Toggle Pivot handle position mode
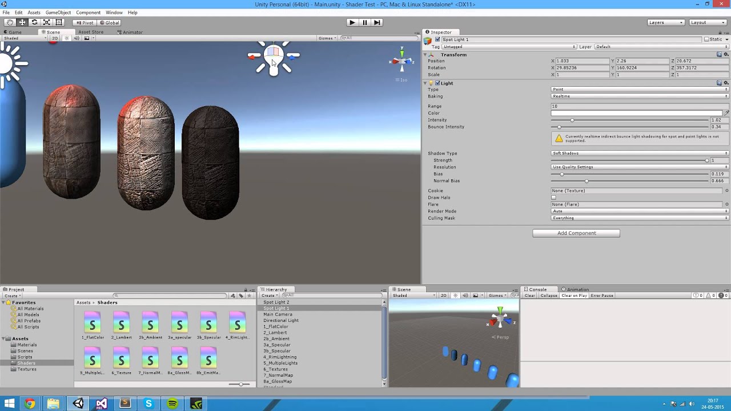Viewport: 731px width, 411px height. pos(85,23)
